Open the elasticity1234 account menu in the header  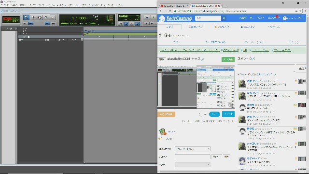(294, 18)
